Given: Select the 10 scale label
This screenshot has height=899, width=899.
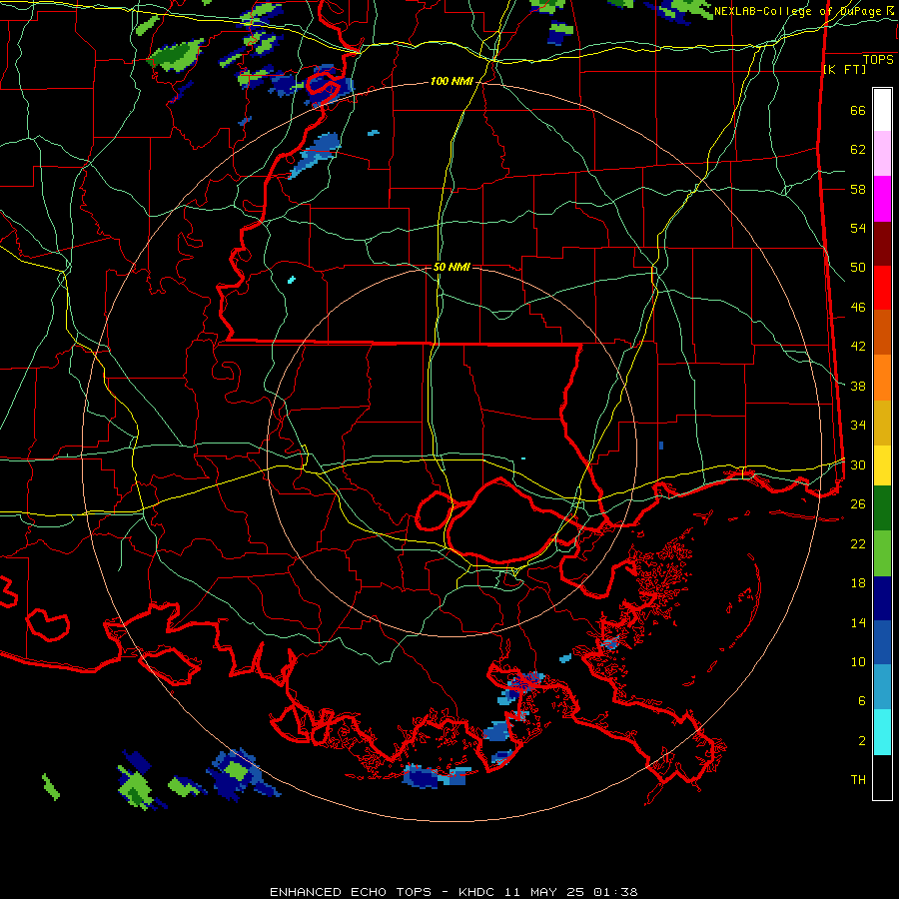Looking at the screenshot, I should click(858, 662).
